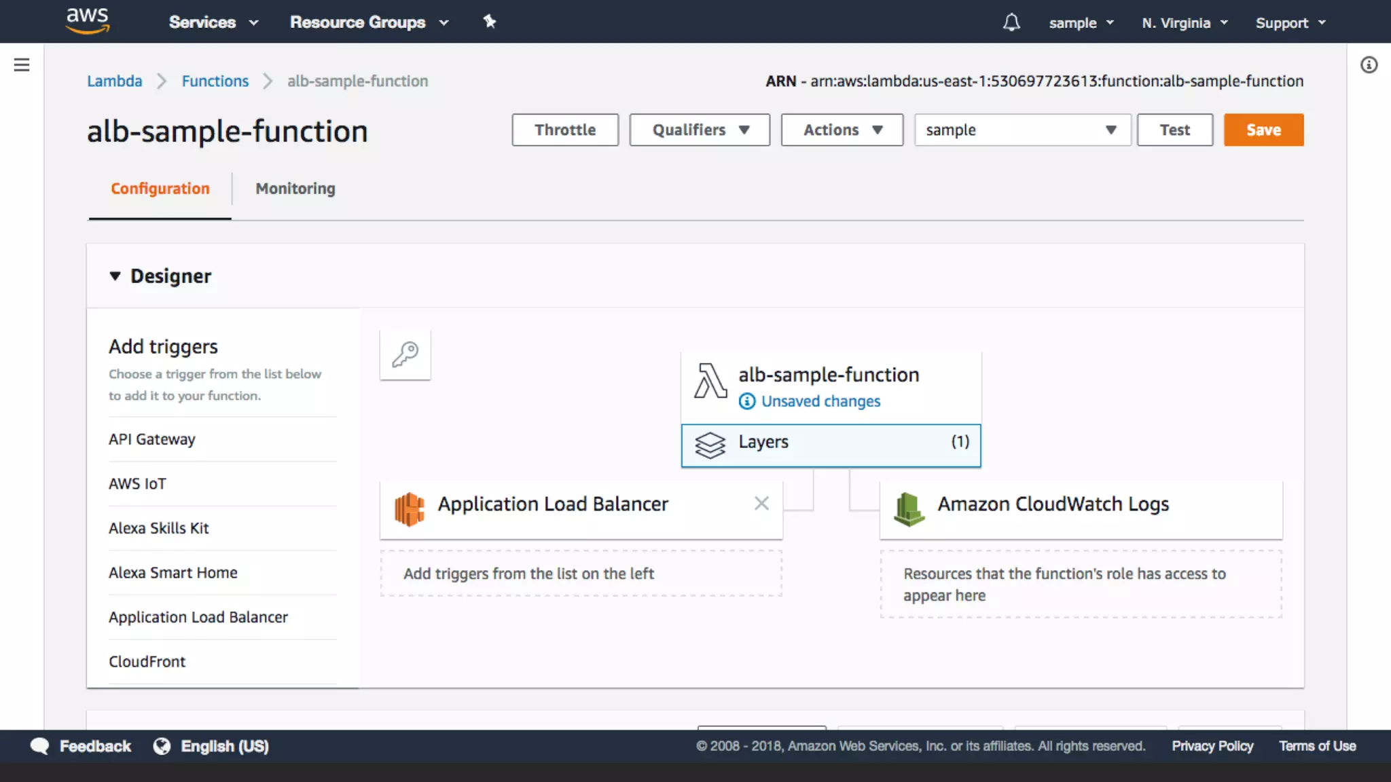This screenshot has width=1391, height=782.
Task: Open the sample test event dropdown
Action: point(1022,130)
